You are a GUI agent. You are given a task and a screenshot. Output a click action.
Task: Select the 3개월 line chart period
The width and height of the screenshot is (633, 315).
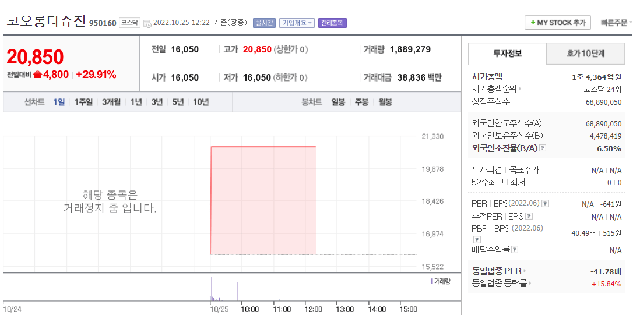111,102
